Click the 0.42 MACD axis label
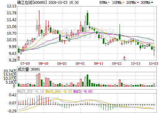The width and height of the screenshot is (161, 113). pos(13,95)
